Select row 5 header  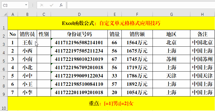[x=4, y=59]
